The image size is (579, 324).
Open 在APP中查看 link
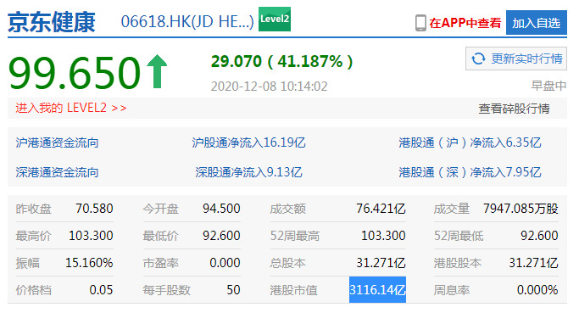(x=465, y=23)
